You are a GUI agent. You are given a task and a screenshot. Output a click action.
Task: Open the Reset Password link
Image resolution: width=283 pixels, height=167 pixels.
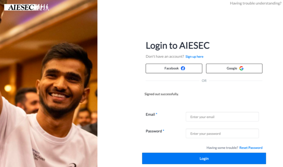tap(251, 148)
